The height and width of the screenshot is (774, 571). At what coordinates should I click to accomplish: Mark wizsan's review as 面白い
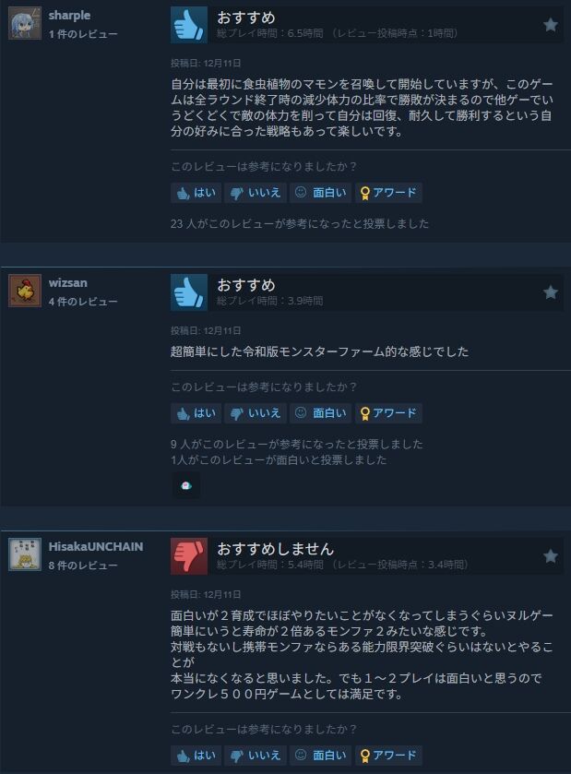pyautogui.click(x=320, y=412)
